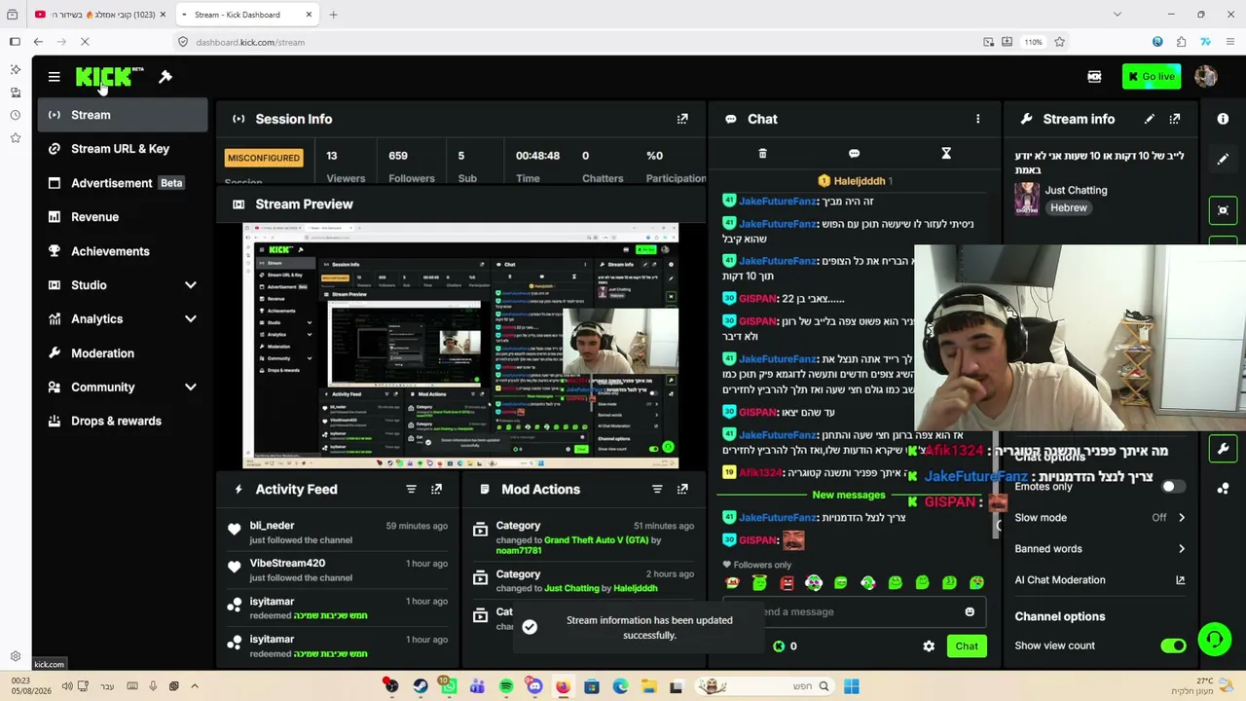Pop out the Session Info panel
This screenshot has width=1246, height=701.
coord(682,119)
